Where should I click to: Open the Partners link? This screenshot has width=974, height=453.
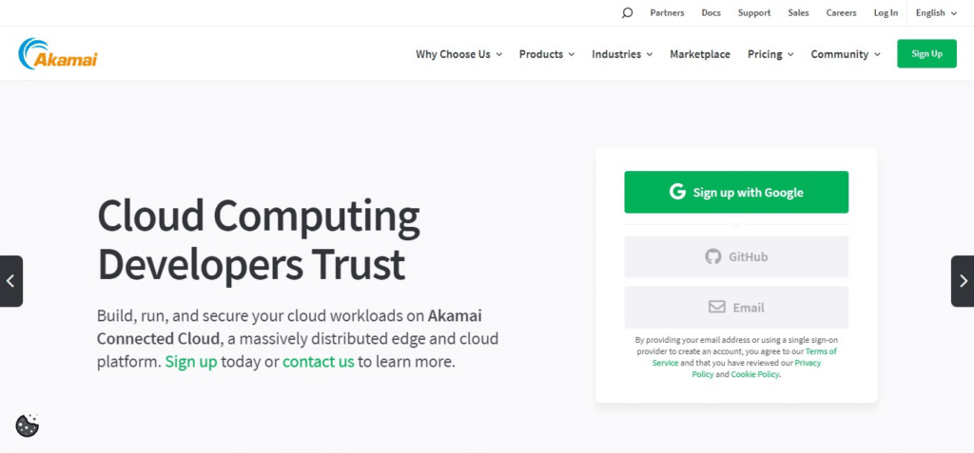click(667, 12)
